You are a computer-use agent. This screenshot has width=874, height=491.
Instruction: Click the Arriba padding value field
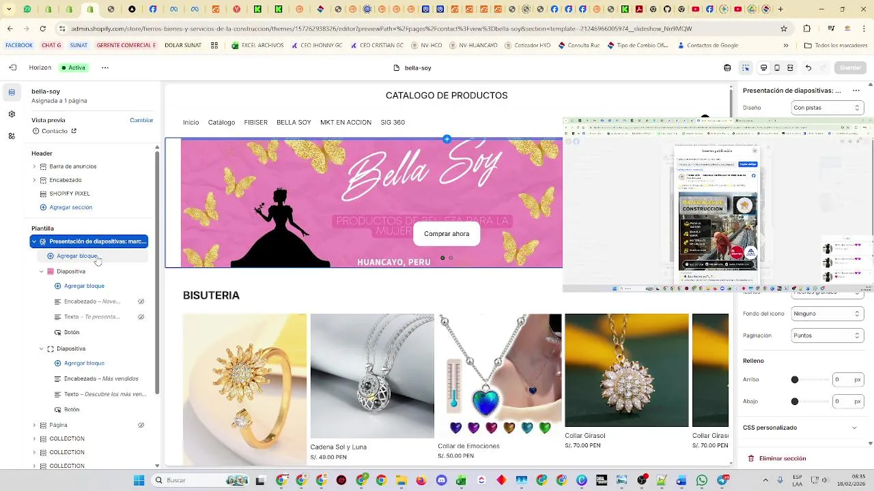pos(847,380)
